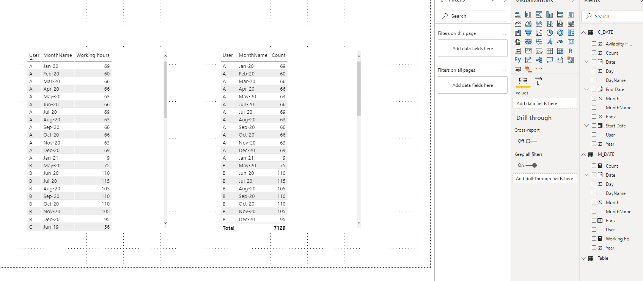The width and height of the screenshot is (643, 281).
Task: Expand the Start Date hierarchy chevron
Action: point(586,126)
